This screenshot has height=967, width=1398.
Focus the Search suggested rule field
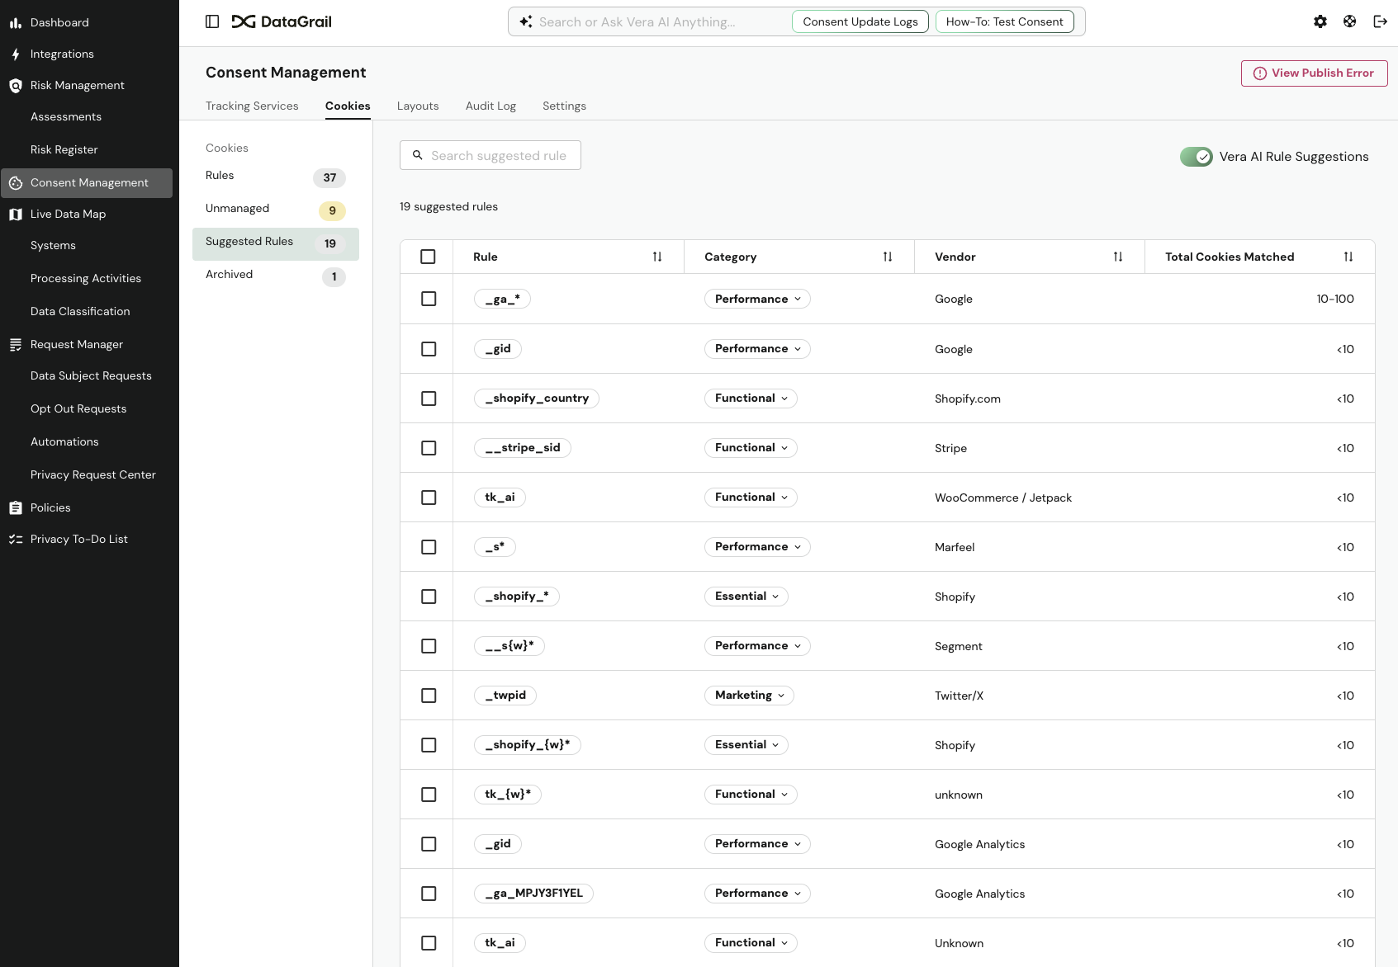tap(498, 155)
